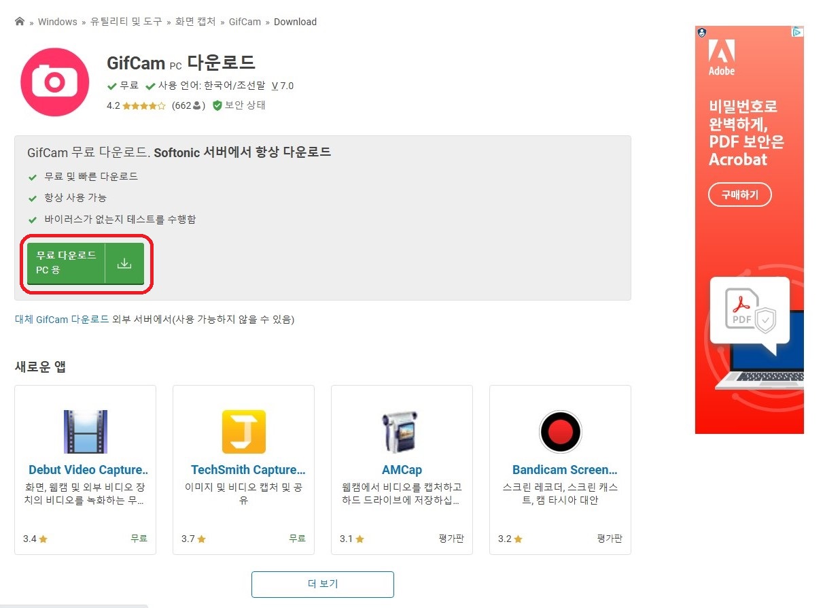Click the GifCam pink camera logo
Image resolution: width=825 pixels, height=608 pixels.
55,82
